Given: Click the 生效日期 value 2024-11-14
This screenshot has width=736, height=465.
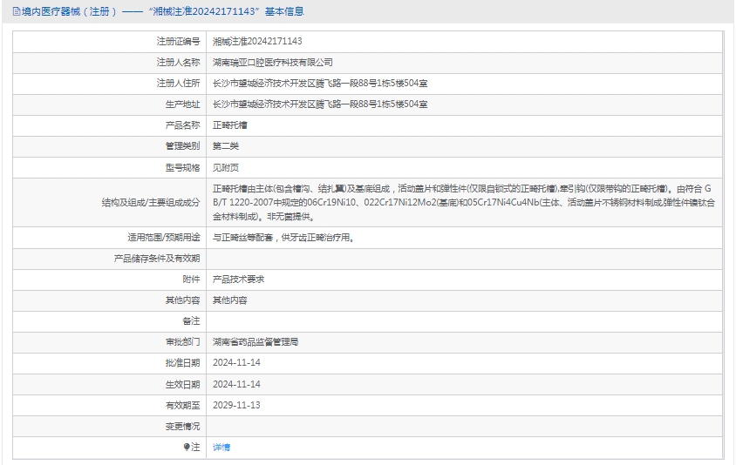Looking at the screenshot, I should point(236,384).
